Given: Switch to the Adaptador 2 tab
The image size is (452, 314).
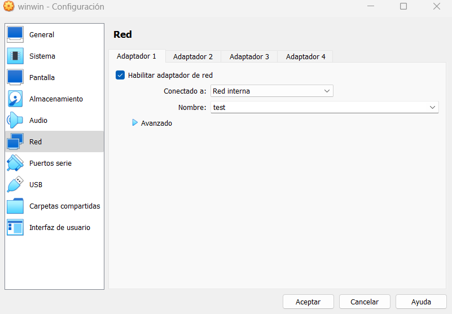Looking at the screenshot, I should 193,56.
